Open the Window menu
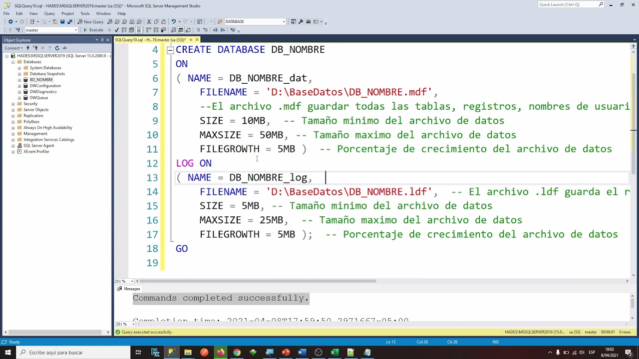Image resolution: width=639 pixels, height=359 pixels. [x=103, y=13]
